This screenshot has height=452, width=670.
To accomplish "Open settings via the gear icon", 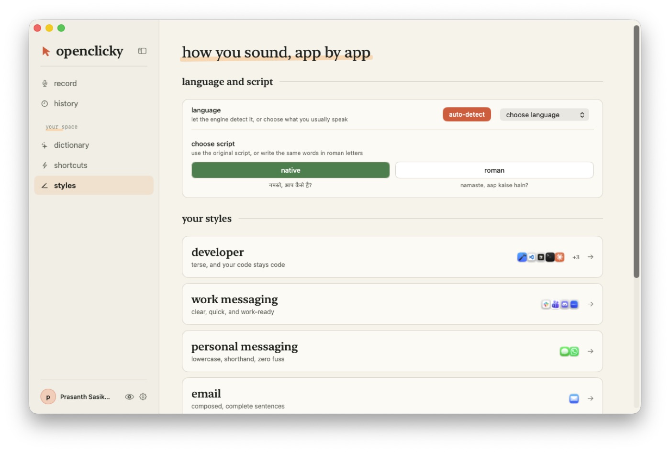I will point(143,397).
